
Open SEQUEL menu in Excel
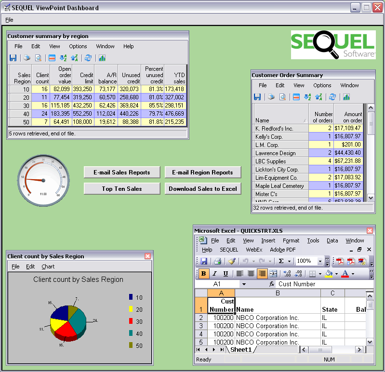coord(229,250)
